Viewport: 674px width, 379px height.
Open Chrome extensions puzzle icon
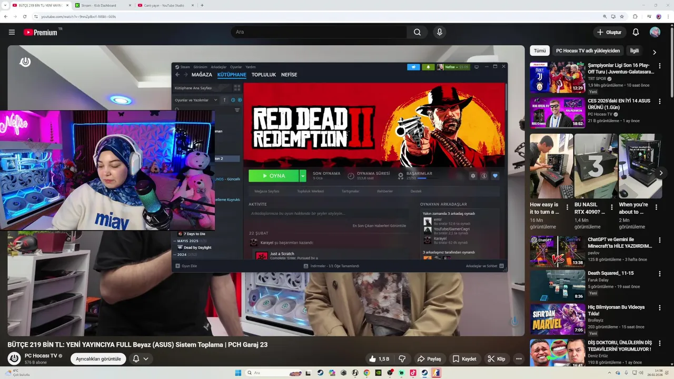tap(635, 16)
